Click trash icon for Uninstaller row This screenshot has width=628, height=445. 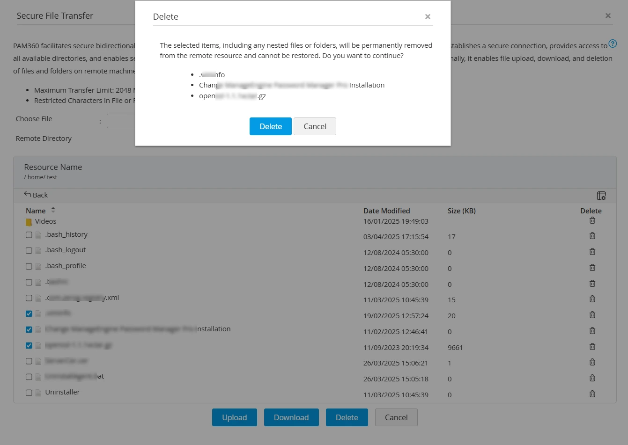pyautogui.click(x=592, y=394)
